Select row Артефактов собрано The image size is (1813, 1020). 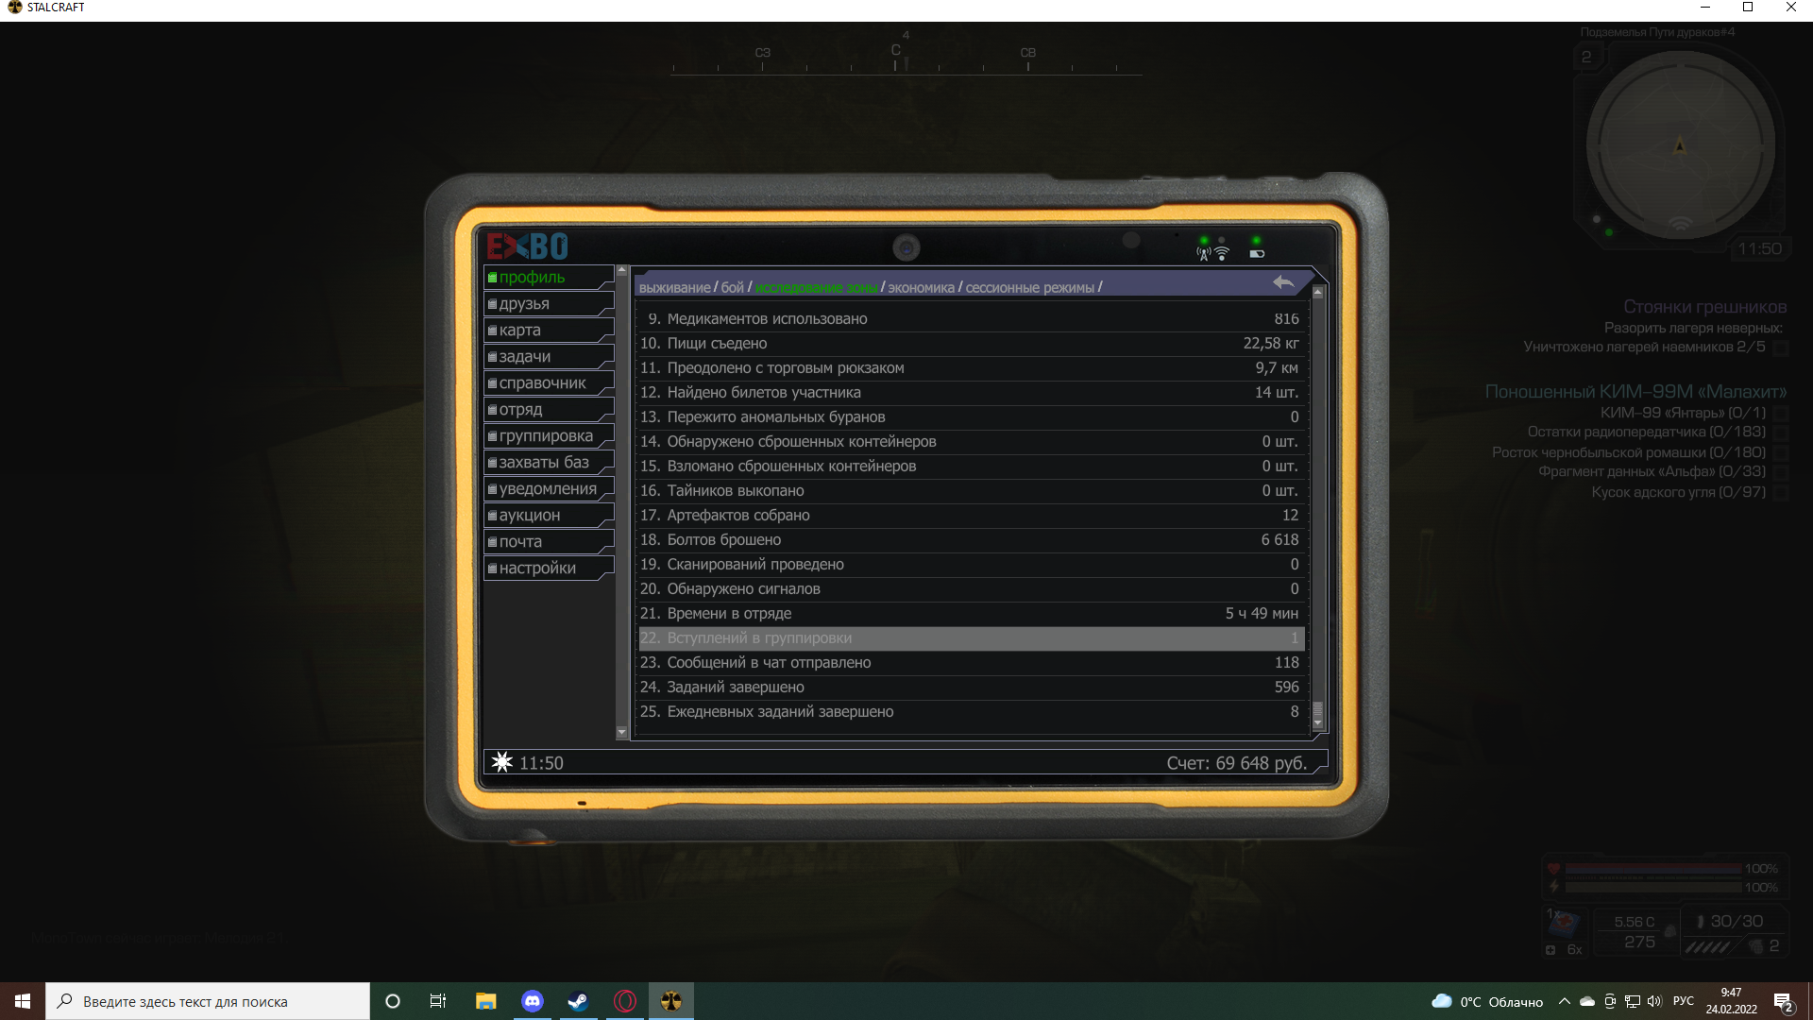point(971,516)
